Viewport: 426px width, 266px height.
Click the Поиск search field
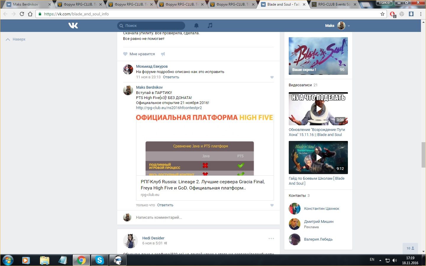[151, 26]
